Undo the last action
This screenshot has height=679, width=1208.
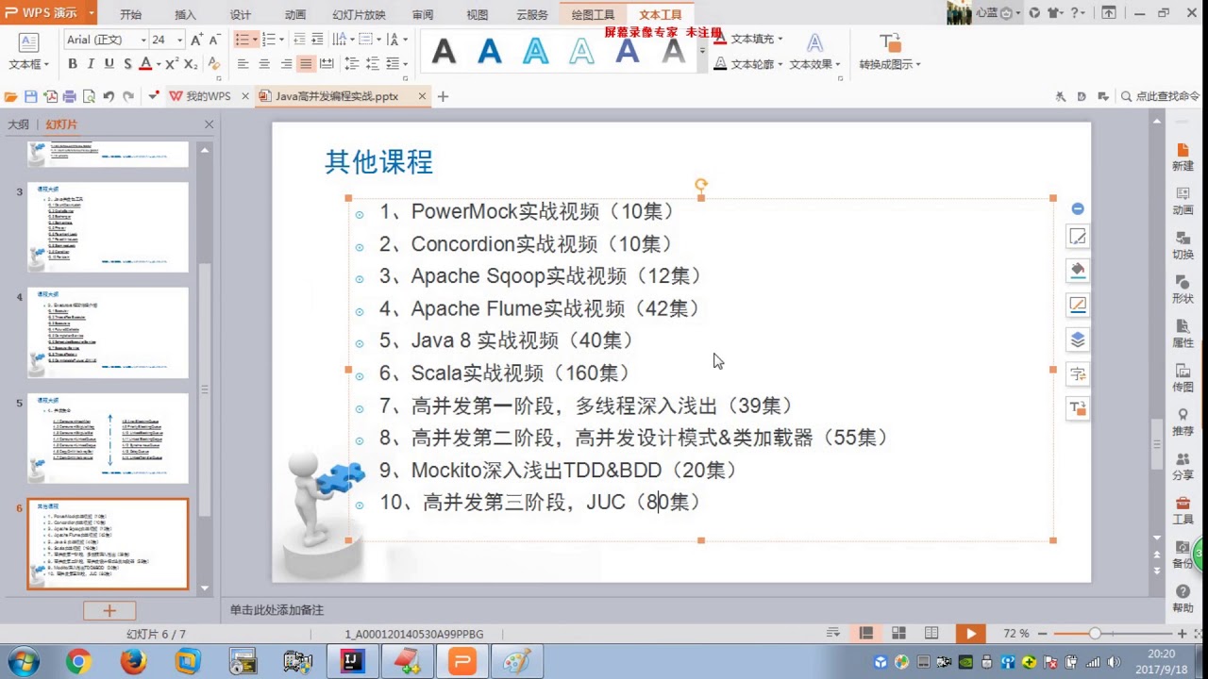coord(109,96)
